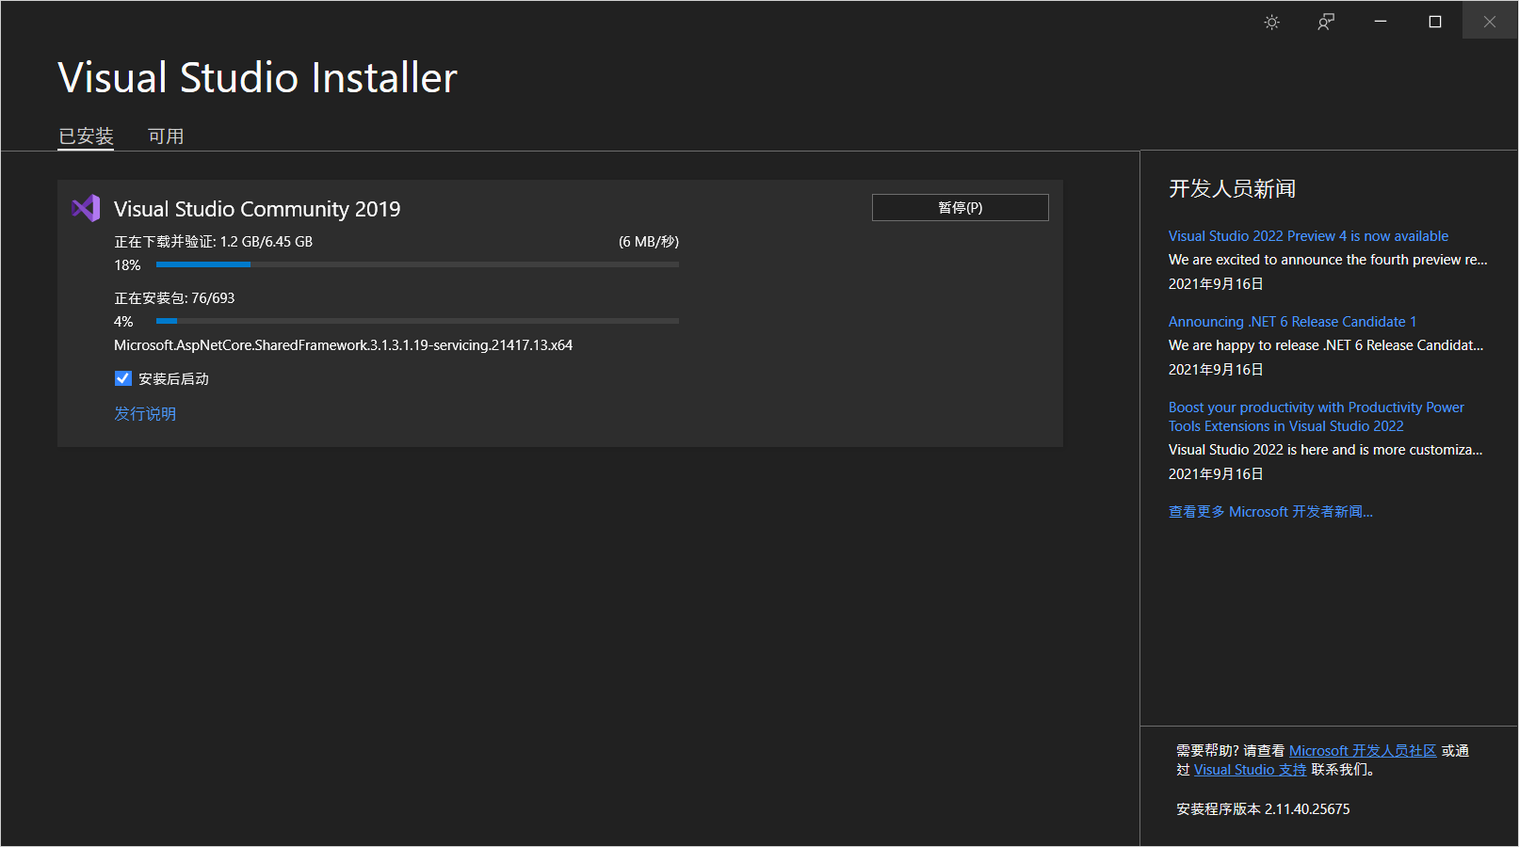Uncheck the 安装后启动 checkbox
The height and width of the screenshot is (847, 1519).
123,378
